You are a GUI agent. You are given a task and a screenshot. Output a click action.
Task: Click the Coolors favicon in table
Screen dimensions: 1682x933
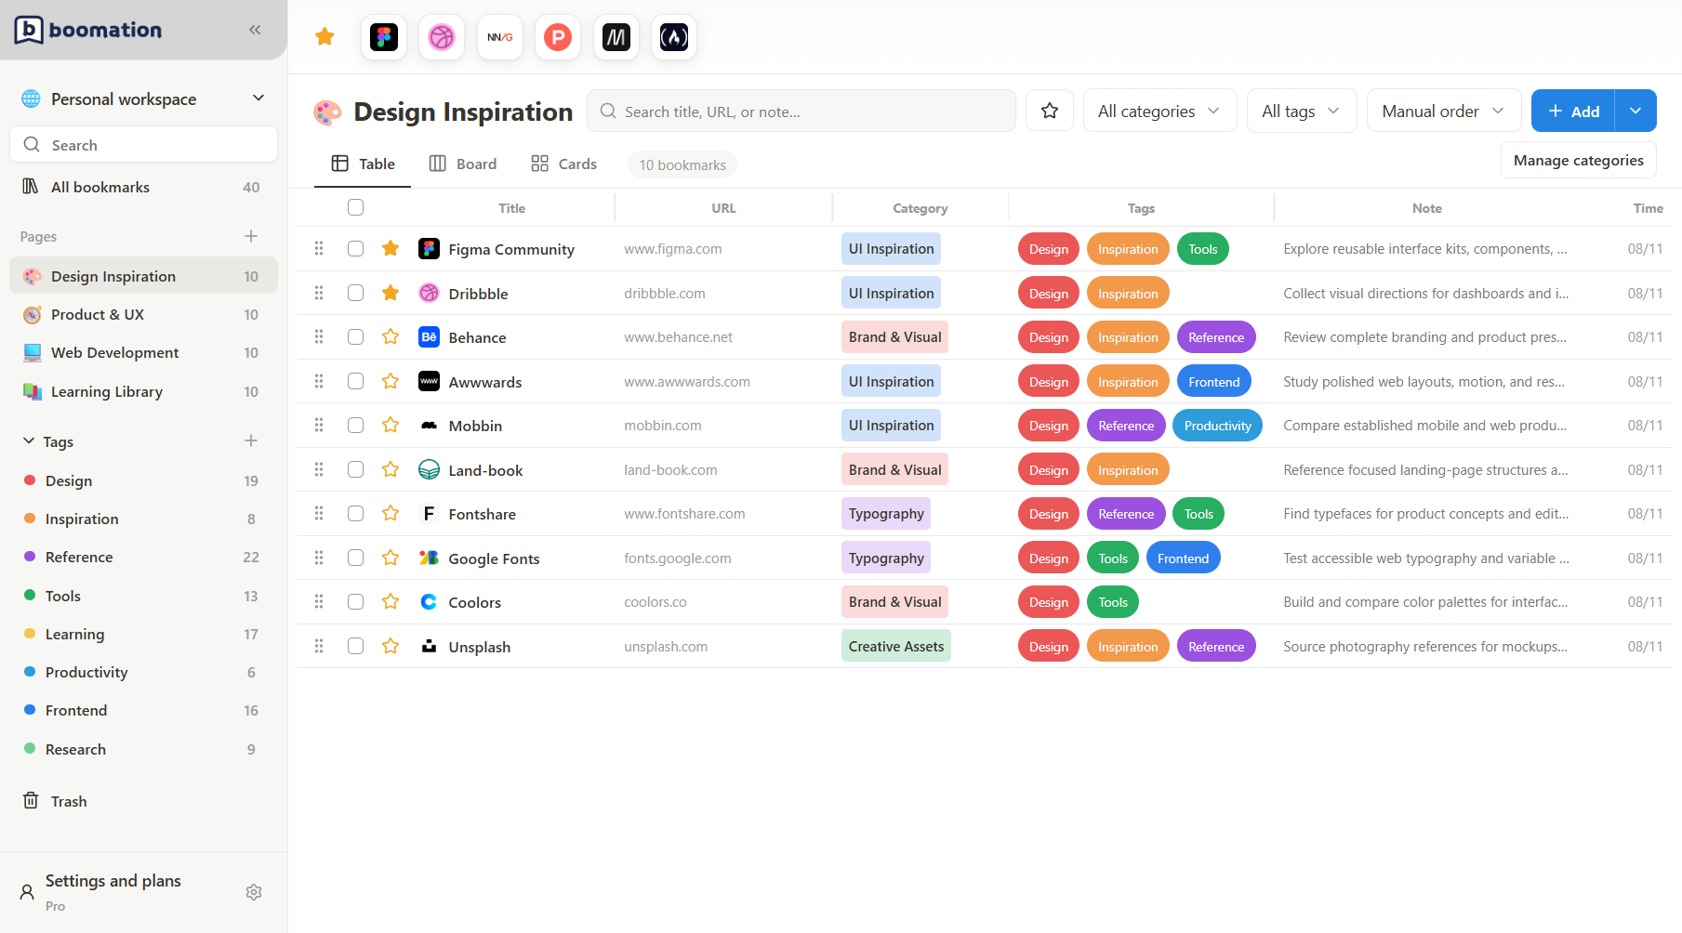pyautogui.click(x=429, y=602)
